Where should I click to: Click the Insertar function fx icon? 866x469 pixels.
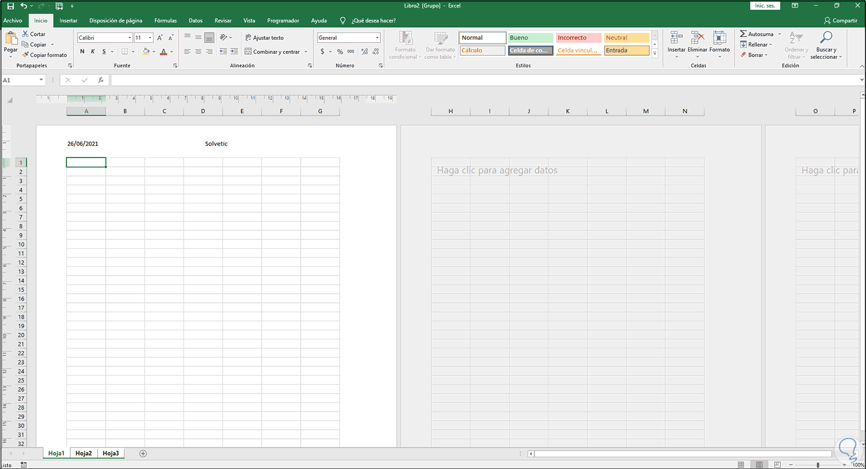[x=101, y=80]
